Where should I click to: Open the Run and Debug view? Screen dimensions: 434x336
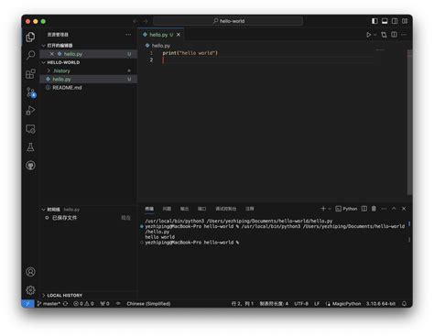pos(30,110)
